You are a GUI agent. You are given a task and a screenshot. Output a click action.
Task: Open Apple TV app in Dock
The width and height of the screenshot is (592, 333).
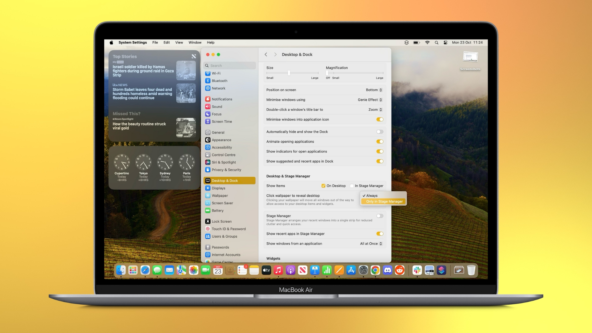coord(266,270)
